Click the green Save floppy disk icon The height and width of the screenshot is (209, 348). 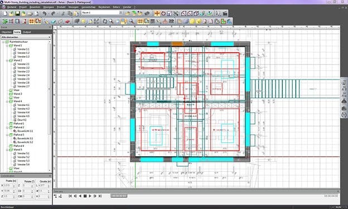tap(17, 13)
